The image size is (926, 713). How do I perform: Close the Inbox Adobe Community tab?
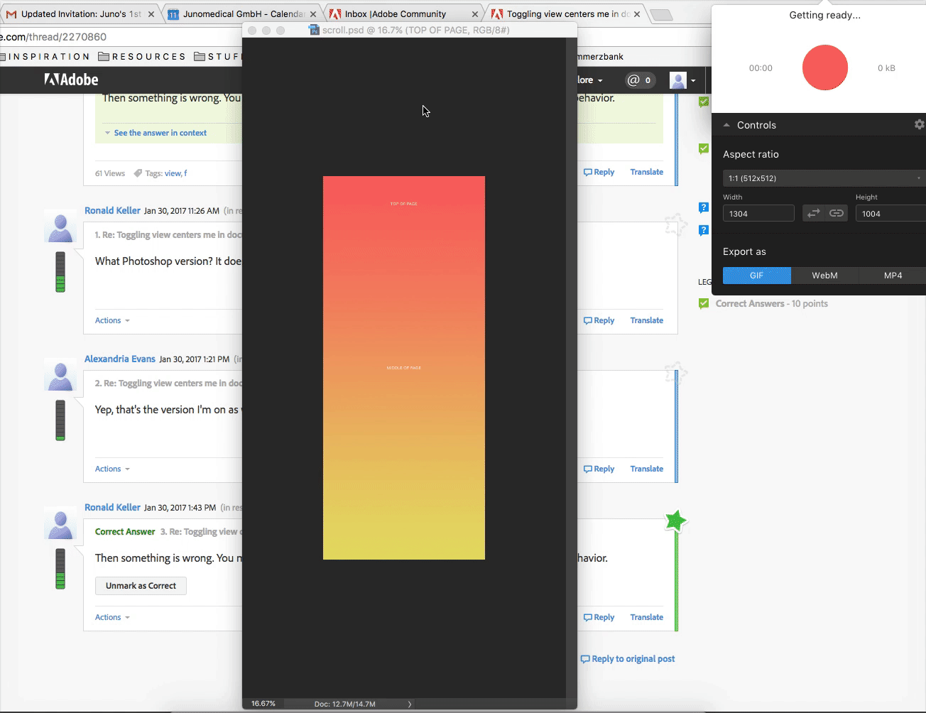475,14
